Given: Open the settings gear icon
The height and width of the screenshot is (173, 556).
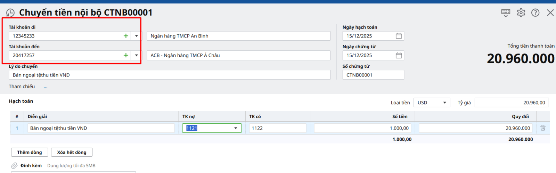Looking at the screenshot, I should [521, 13].
